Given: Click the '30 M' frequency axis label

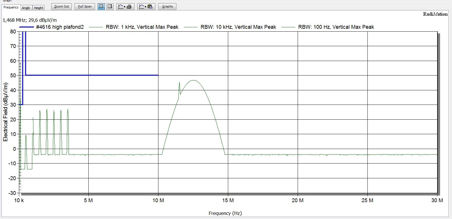Looking at the screenshot, I should (x=437, y=200).
